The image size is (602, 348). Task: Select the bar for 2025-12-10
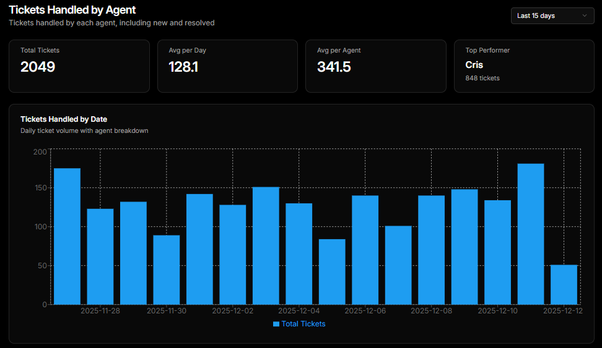pos(497,252)
